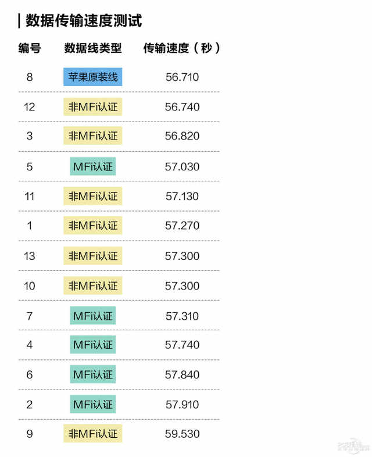Click the 非MFi认证 tag in row 11
The image size is (372, 457).
tap(92, 196)
